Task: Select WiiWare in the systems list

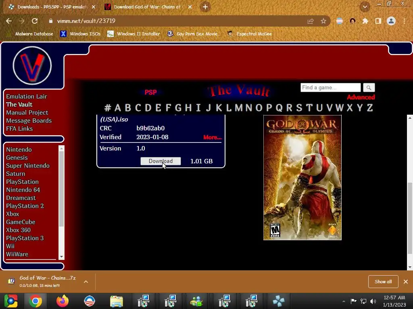Action: (17, 254)
